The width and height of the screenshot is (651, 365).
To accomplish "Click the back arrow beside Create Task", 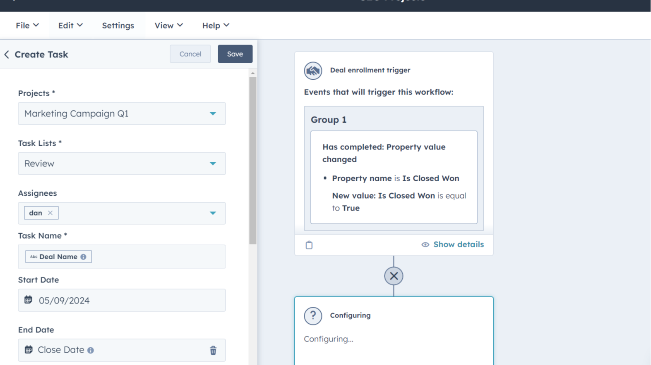I will [7, 55].
